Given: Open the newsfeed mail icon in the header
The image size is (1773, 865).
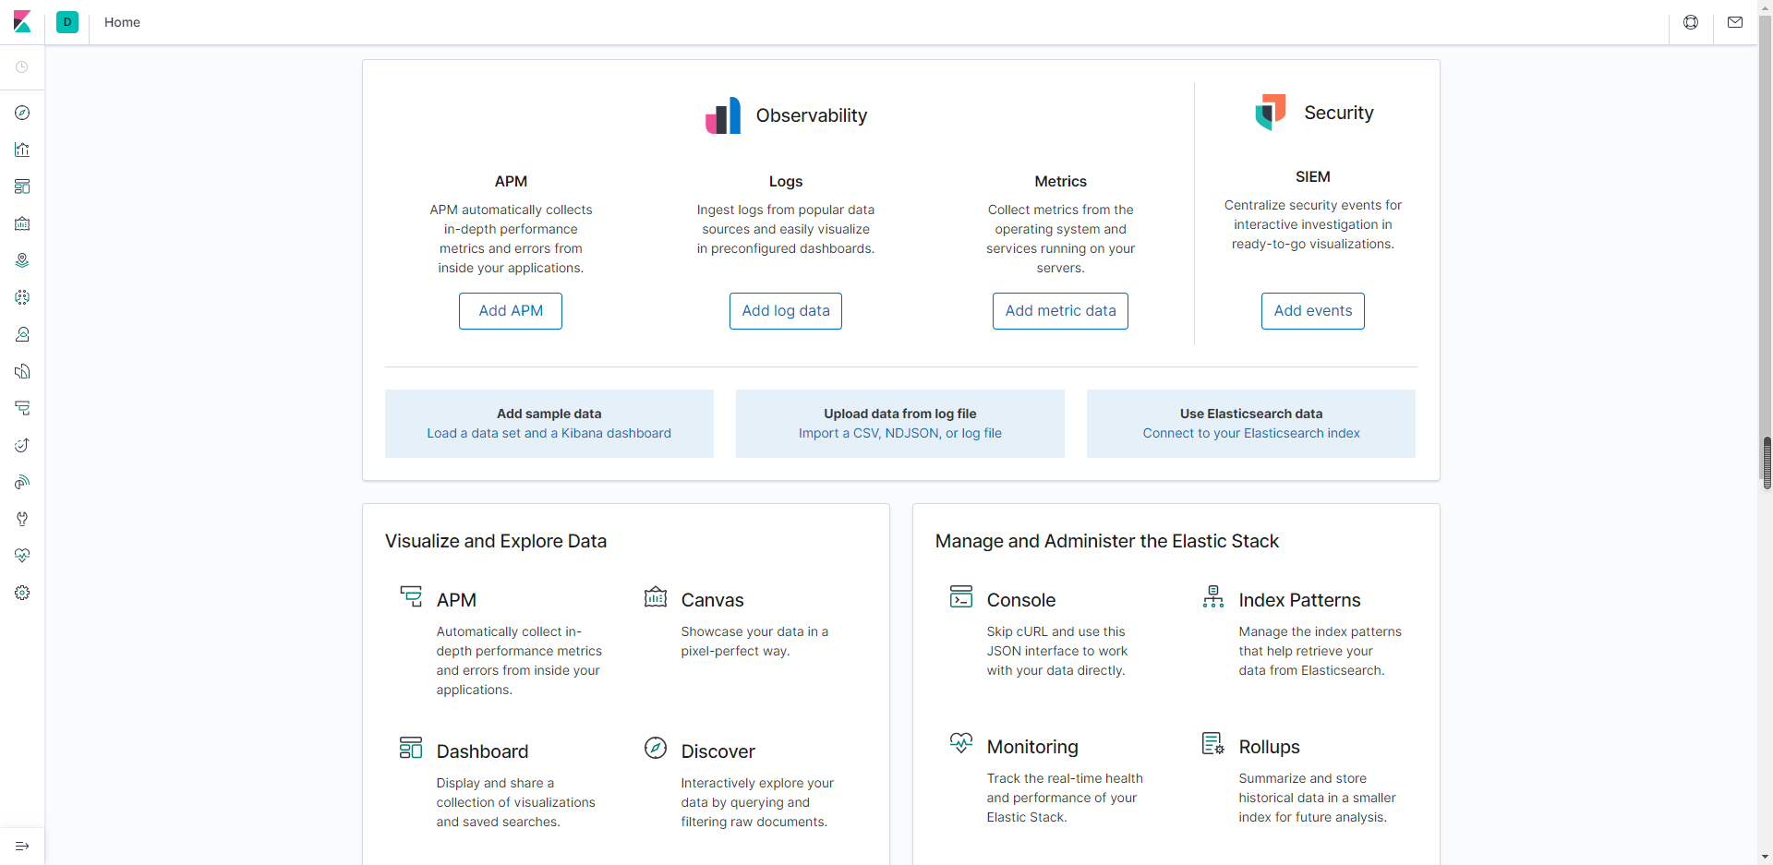Looking at the screenshot, I should (1735, 22).
